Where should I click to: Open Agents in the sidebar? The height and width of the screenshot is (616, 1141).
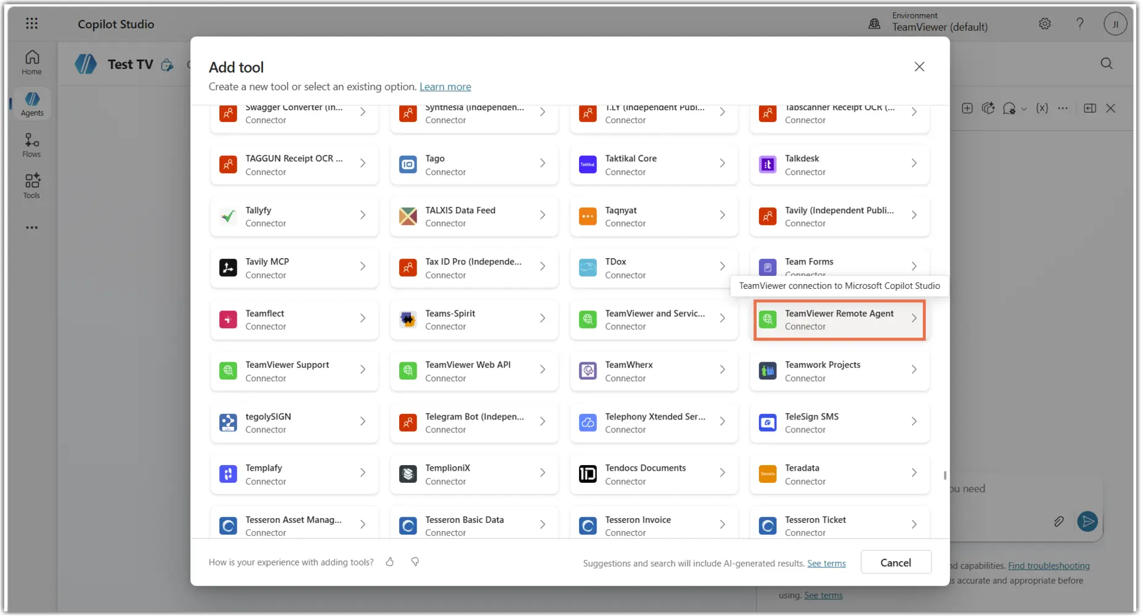click(32, 103)
